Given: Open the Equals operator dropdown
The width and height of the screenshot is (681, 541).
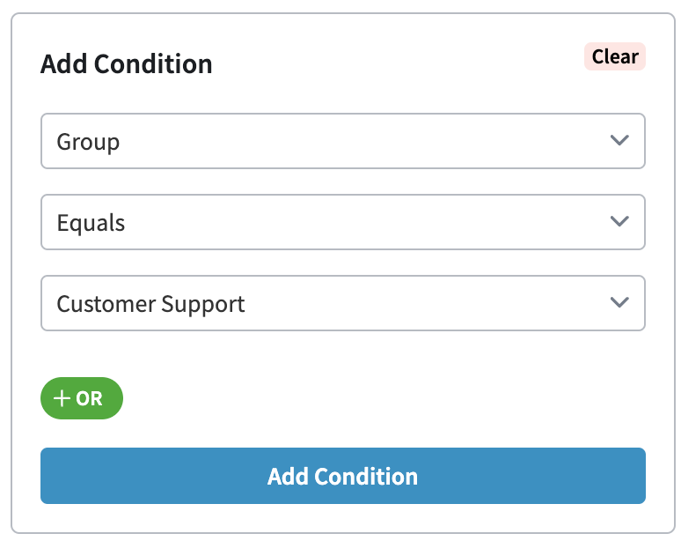Looking at the screenshot, I should pos(342,222).
